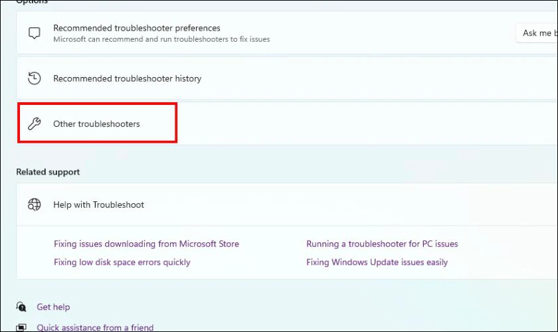Open the Ask me dropdown

pos(537,33)
